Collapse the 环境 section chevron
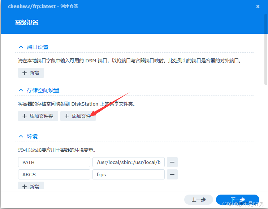268x209 pixels. 21,136
